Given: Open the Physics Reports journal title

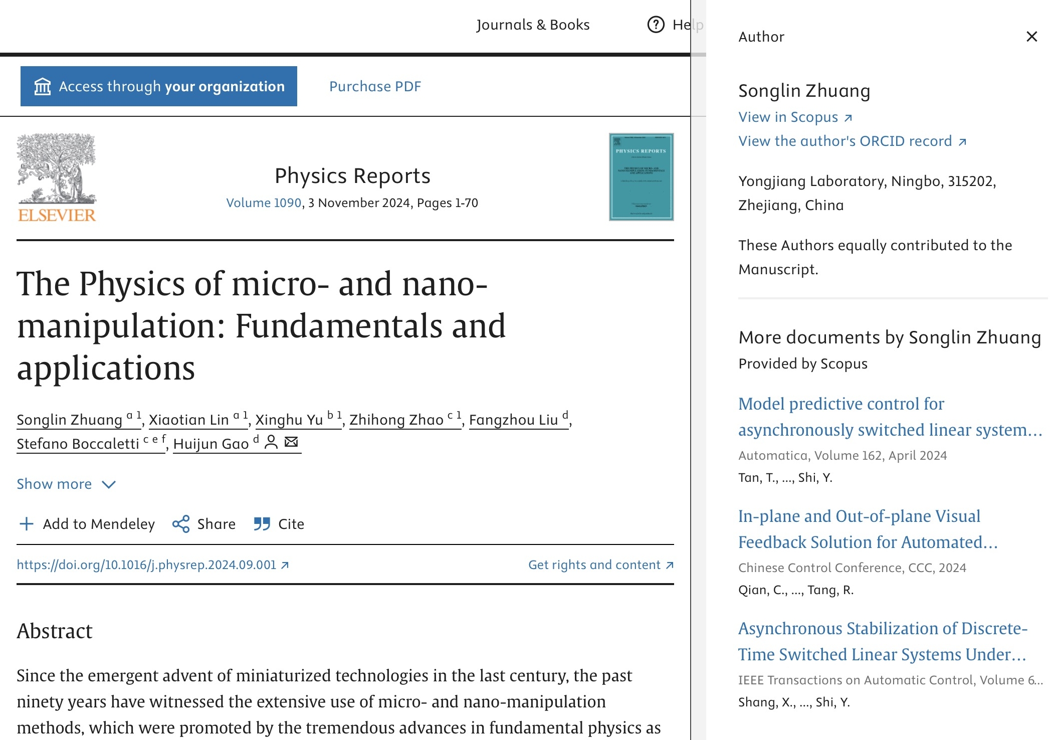Looking at the screenshot, I should click(352, 175).
